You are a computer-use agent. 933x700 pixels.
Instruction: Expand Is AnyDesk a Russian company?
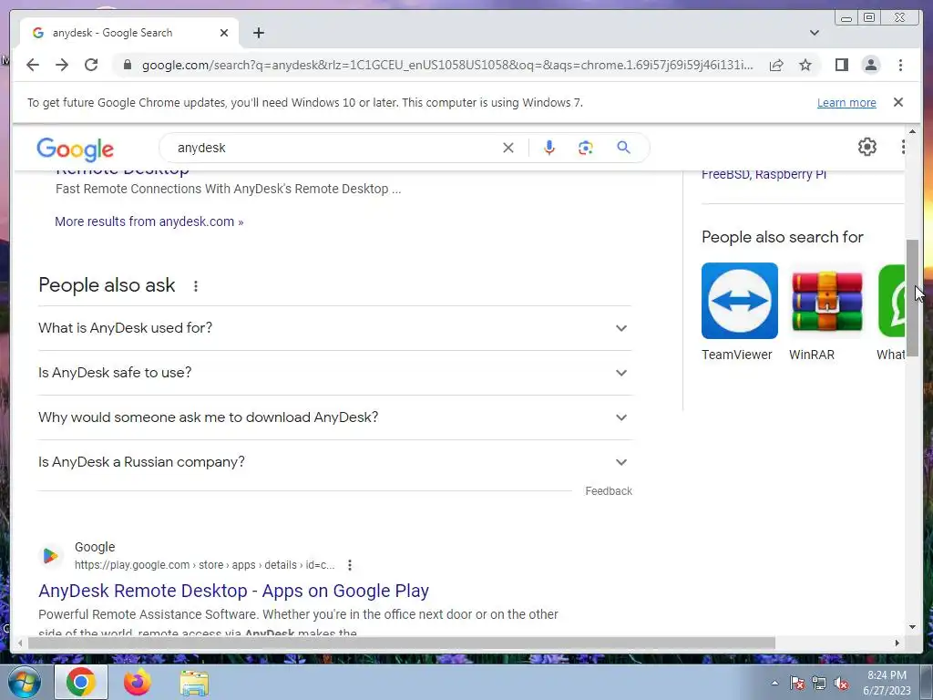coord(335,462)
